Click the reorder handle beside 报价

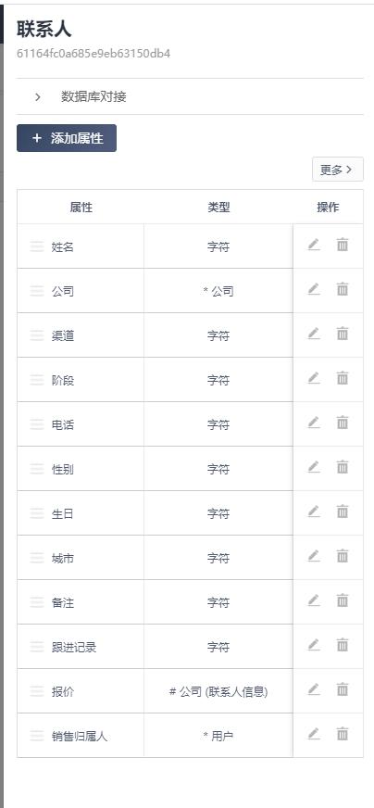point(37,691)
